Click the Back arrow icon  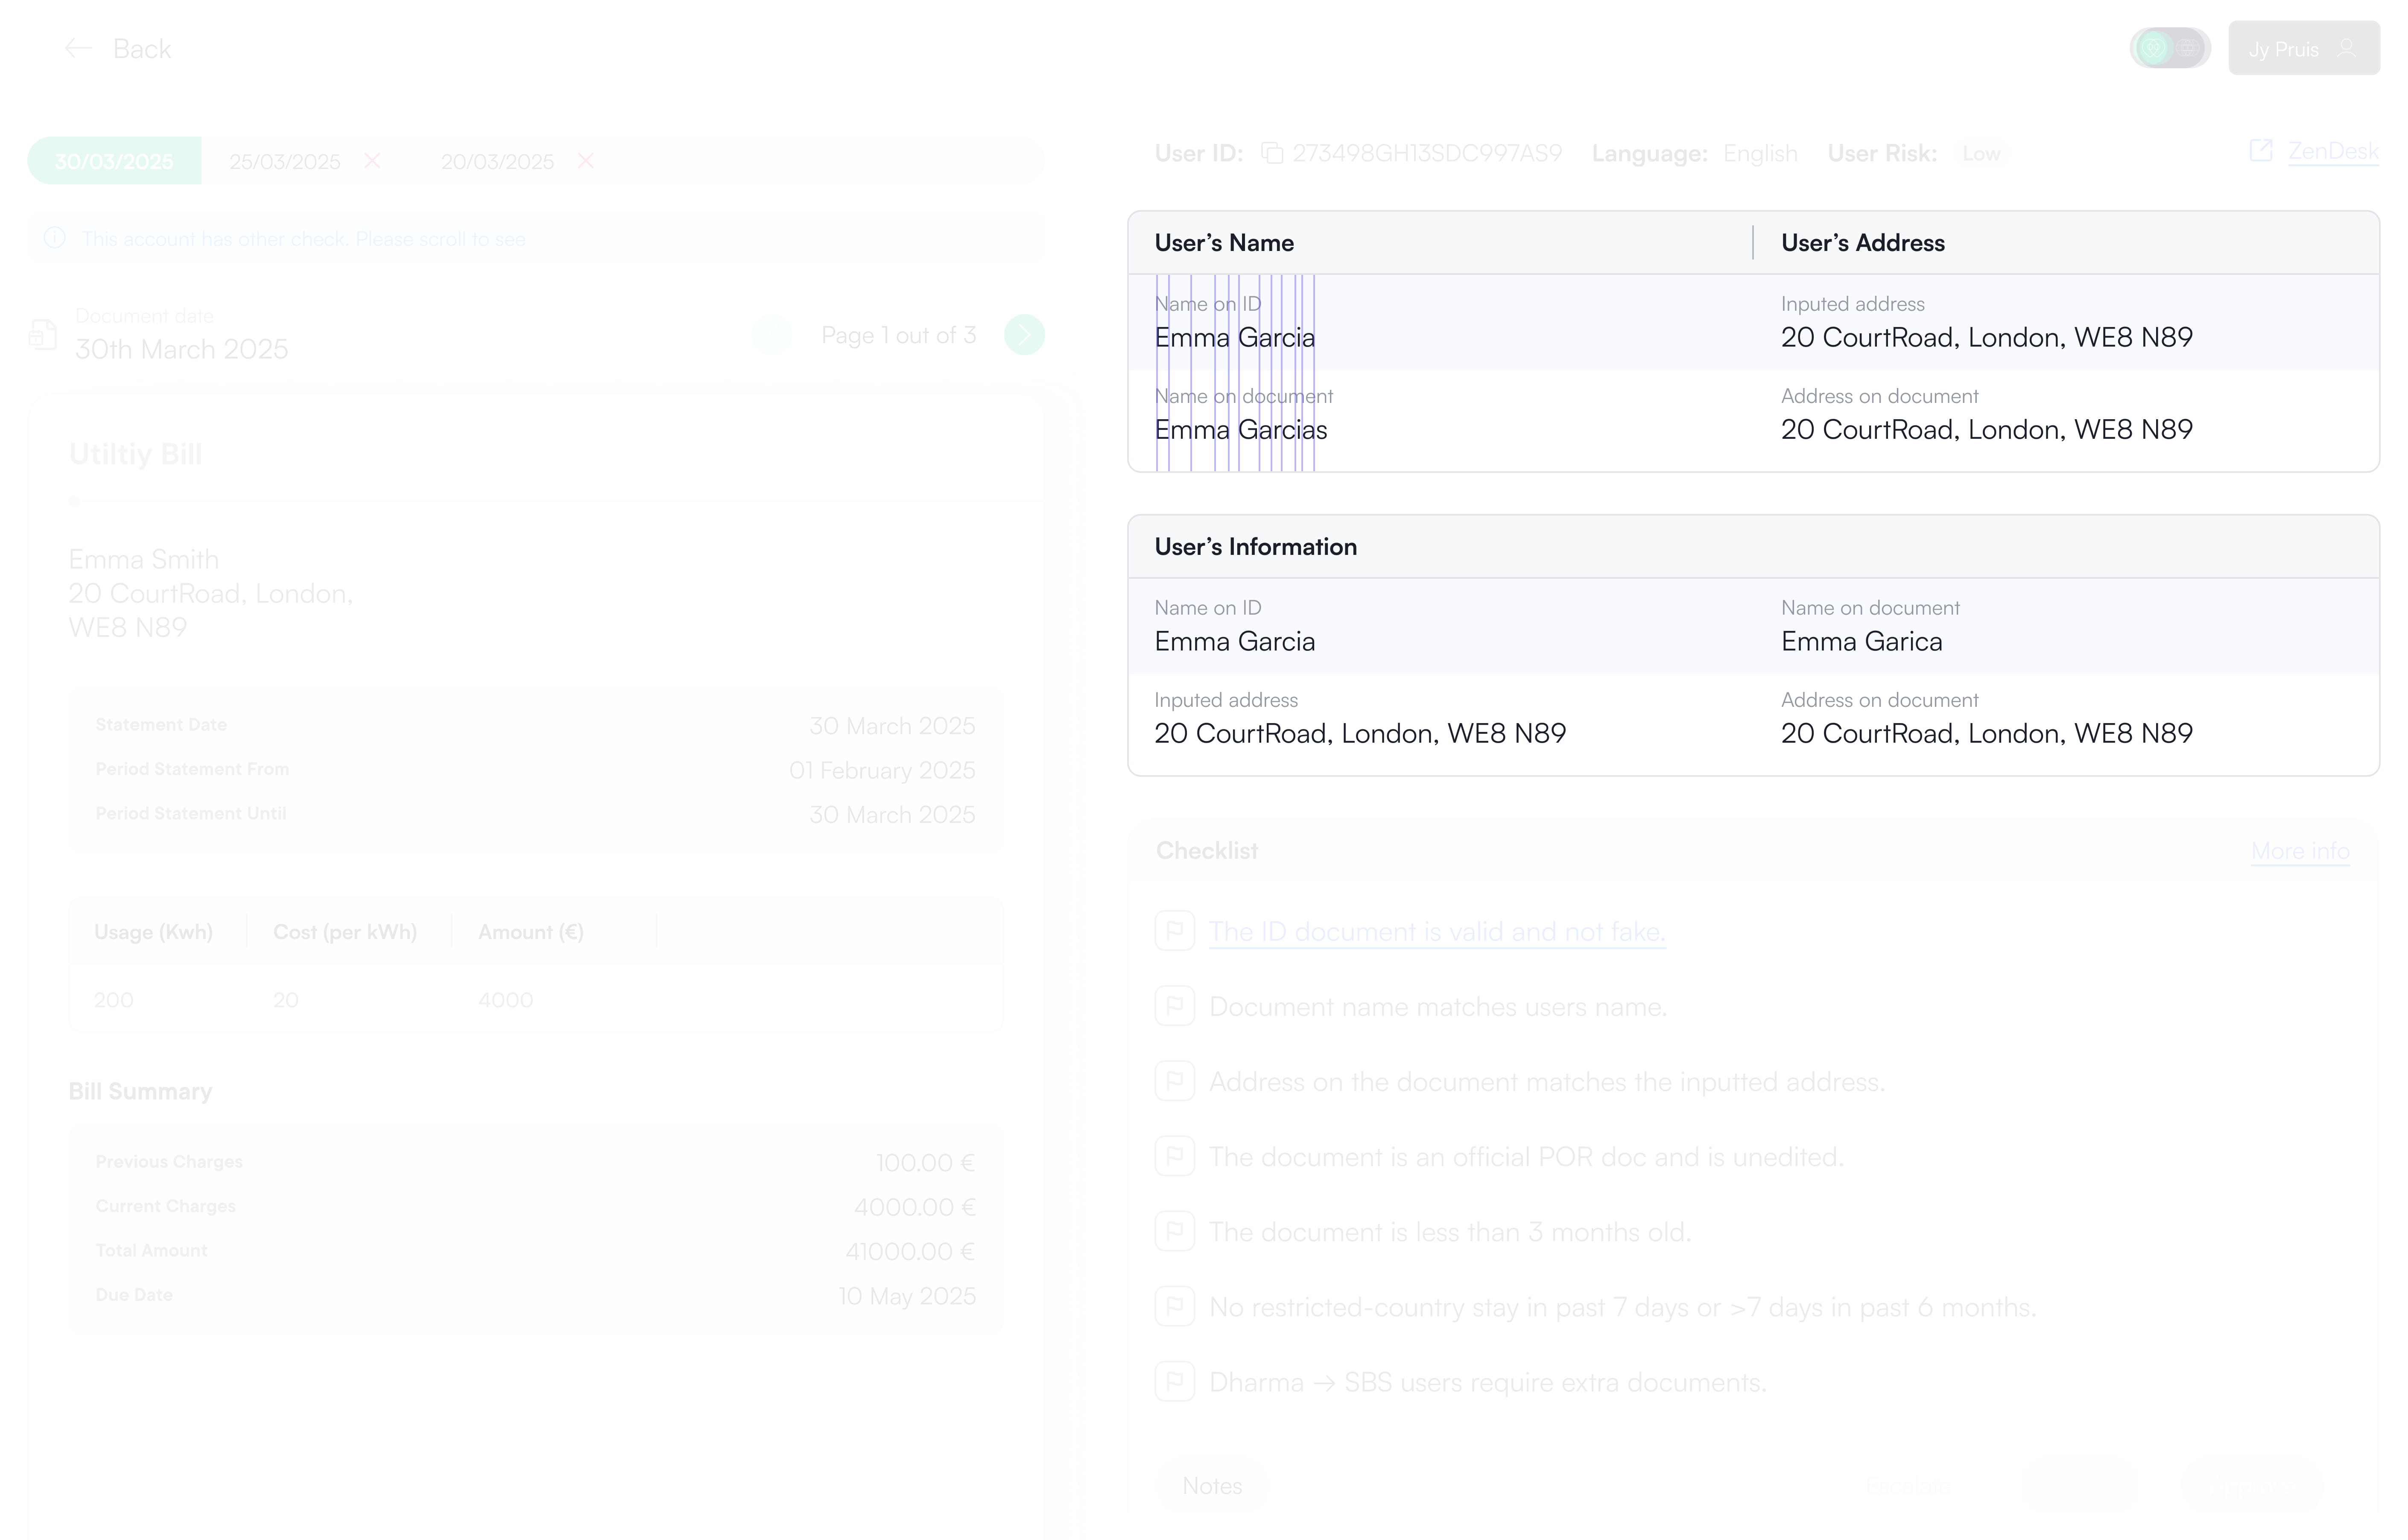(78, 48)
